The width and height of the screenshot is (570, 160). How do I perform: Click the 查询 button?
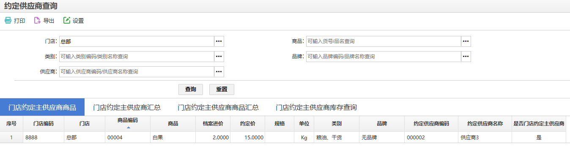(x=191, y=89)
